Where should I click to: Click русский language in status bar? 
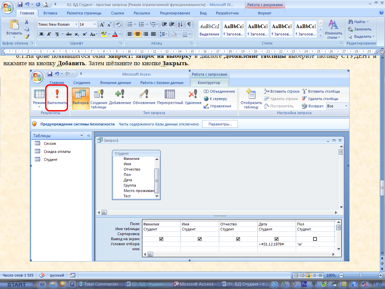tap(57, 275)
